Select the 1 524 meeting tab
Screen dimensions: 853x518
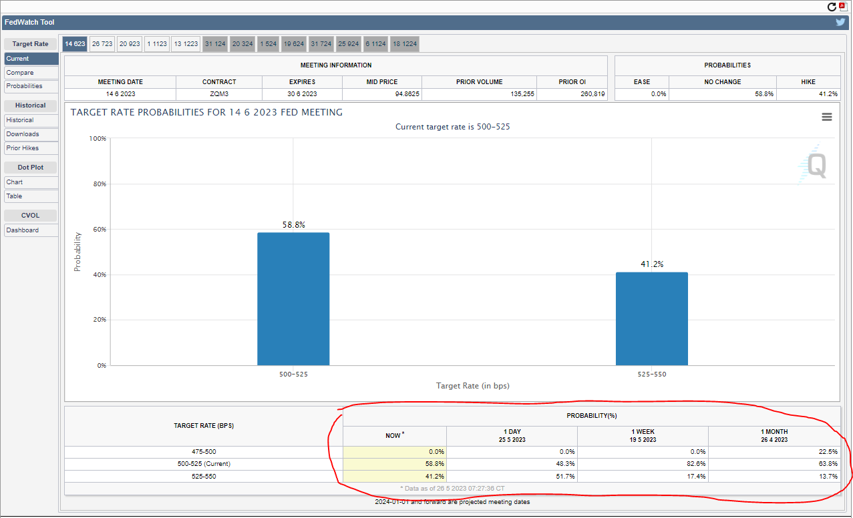coord(268,44)
